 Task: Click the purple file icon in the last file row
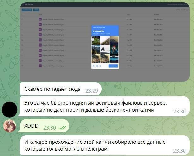click(x=40, y=66)
